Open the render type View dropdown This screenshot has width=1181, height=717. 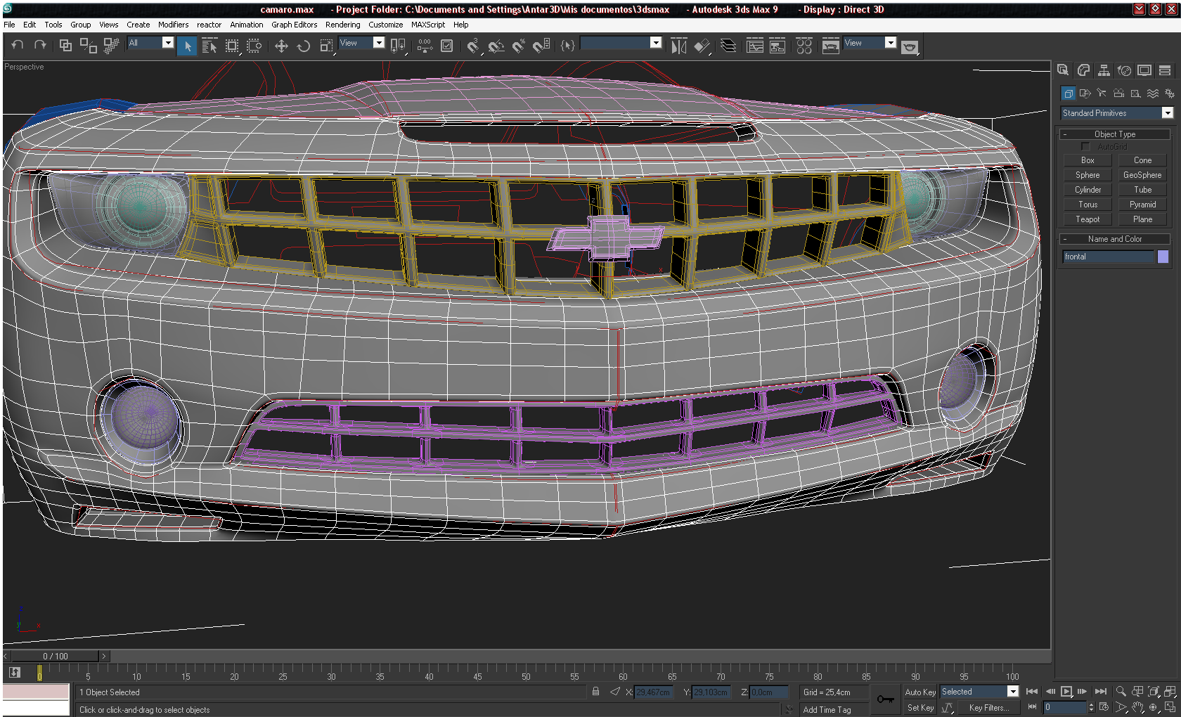(891, 43)
